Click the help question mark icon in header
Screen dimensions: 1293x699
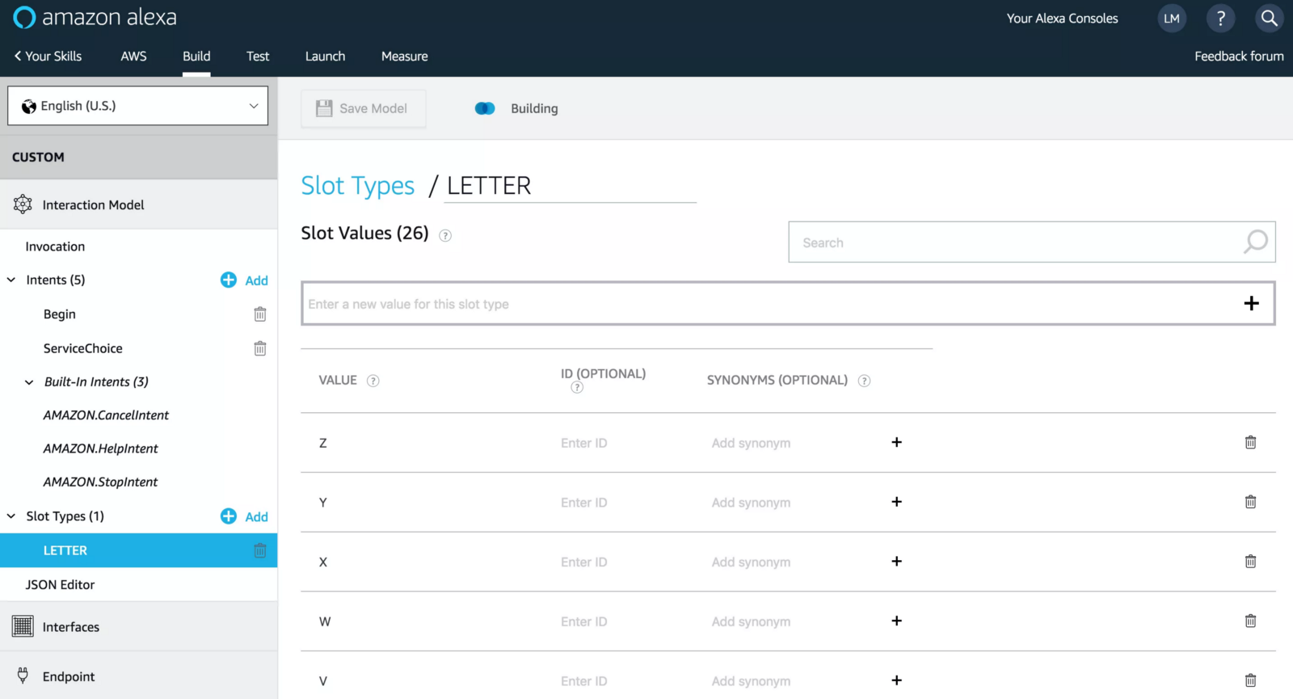(1220, 19)
